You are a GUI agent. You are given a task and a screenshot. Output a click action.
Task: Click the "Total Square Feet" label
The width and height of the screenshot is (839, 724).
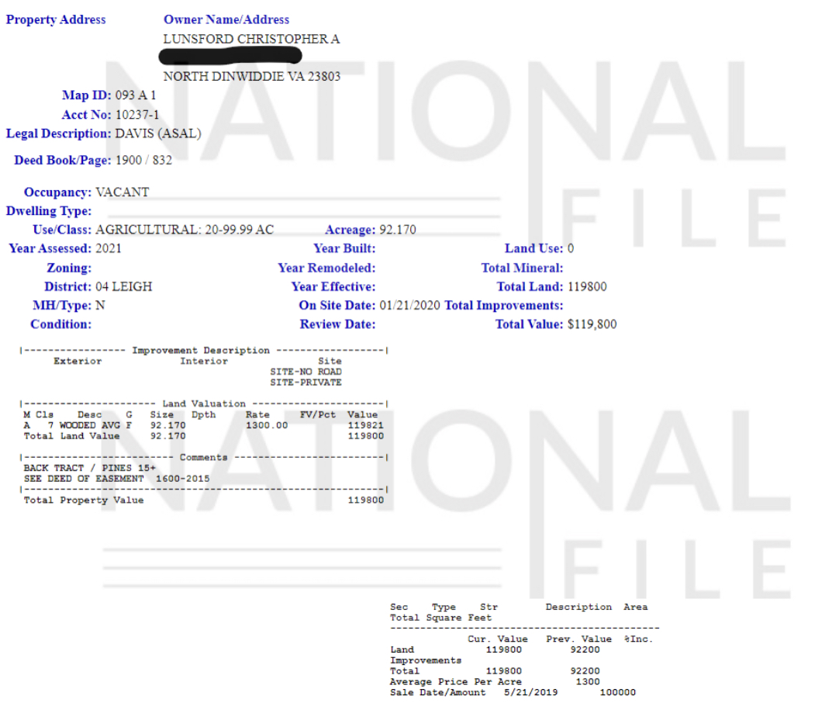coord(441,618)
